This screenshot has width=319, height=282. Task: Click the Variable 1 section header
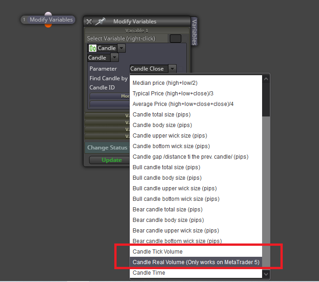(x=137, y=30)
